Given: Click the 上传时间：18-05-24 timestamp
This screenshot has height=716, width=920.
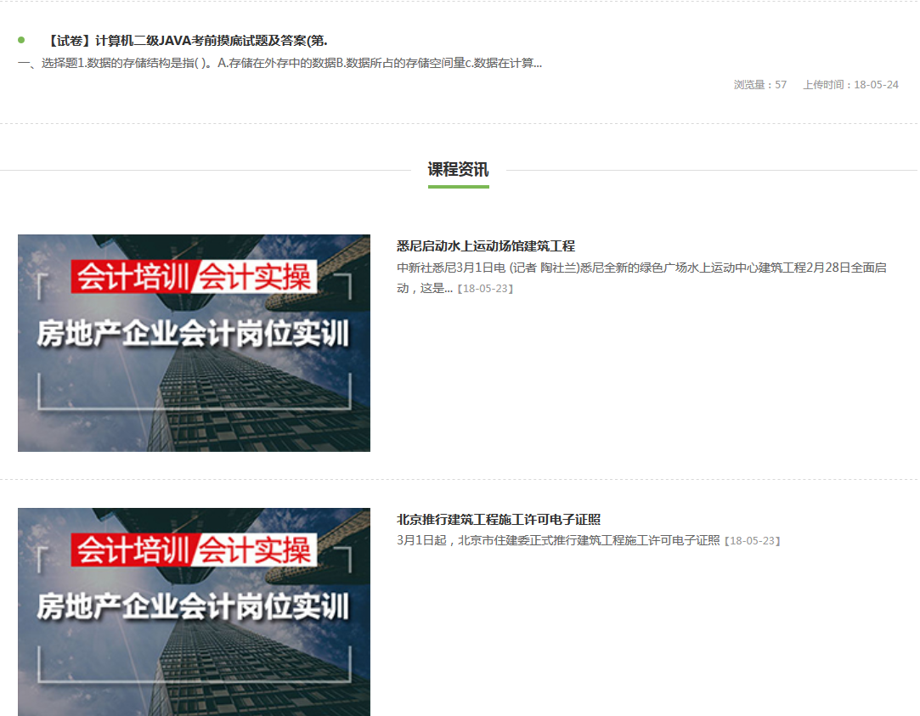Looking at the screenshot, I should tap(852, 85).
